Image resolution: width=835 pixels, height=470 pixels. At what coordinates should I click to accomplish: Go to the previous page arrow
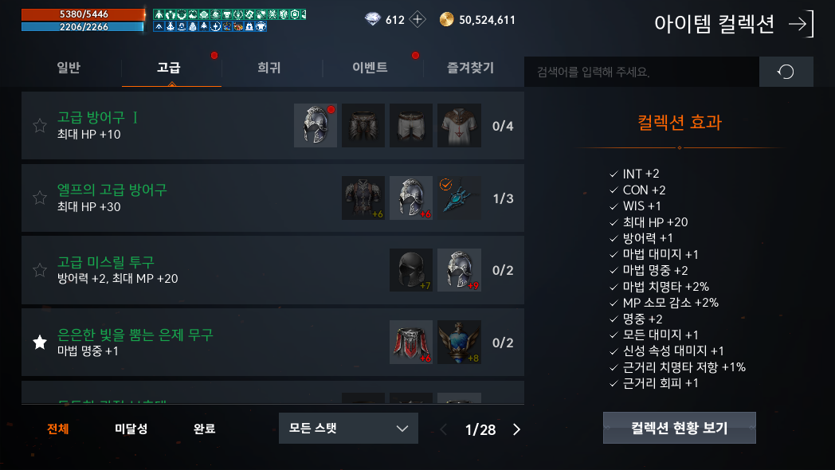443,429
